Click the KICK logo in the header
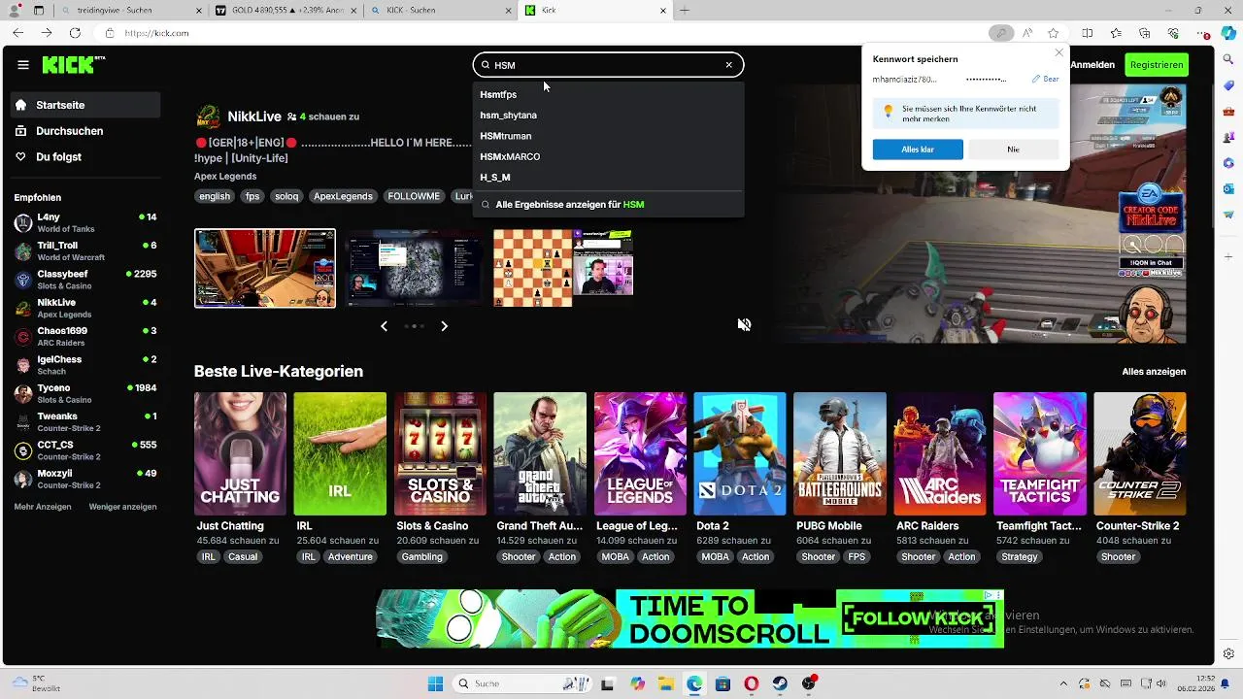Image resolution: width=1243 pixels, height=699 pixels. (73, 65)
